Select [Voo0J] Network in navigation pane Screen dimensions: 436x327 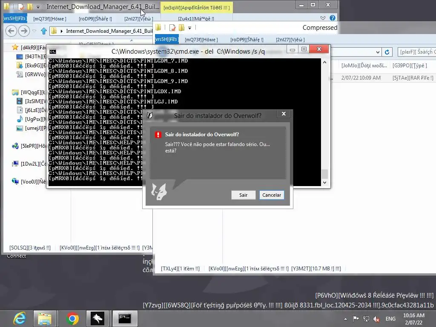pyautogui.click(x=29, y=181)
